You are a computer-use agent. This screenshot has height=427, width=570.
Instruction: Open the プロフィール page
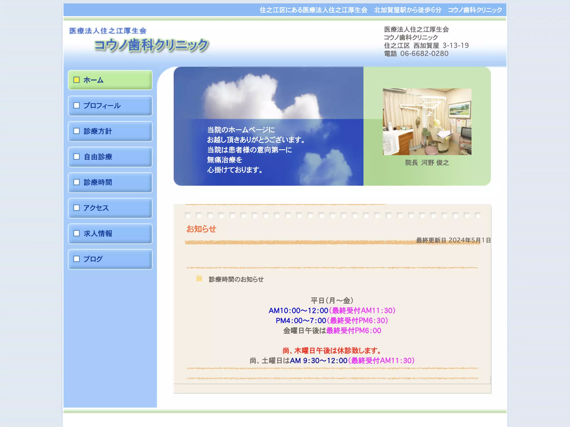pos(110,106)
